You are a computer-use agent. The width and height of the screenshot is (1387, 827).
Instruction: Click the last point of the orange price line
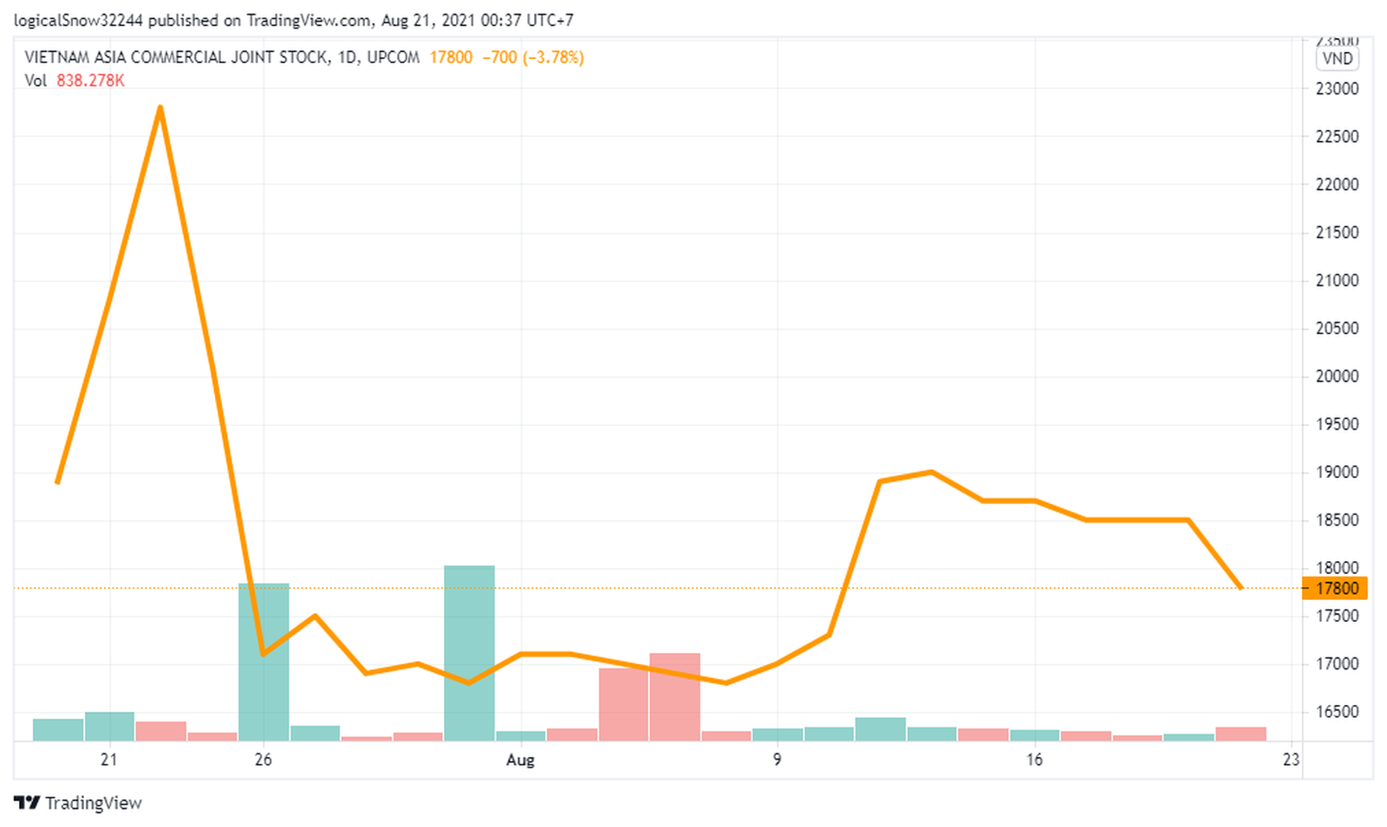[1240, 588]
